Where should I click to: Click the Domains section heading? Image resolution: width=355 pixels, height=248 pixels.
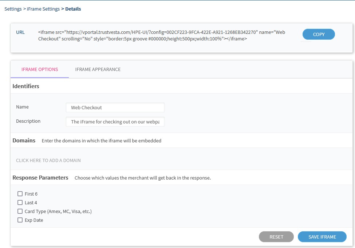tap(24, 141)
